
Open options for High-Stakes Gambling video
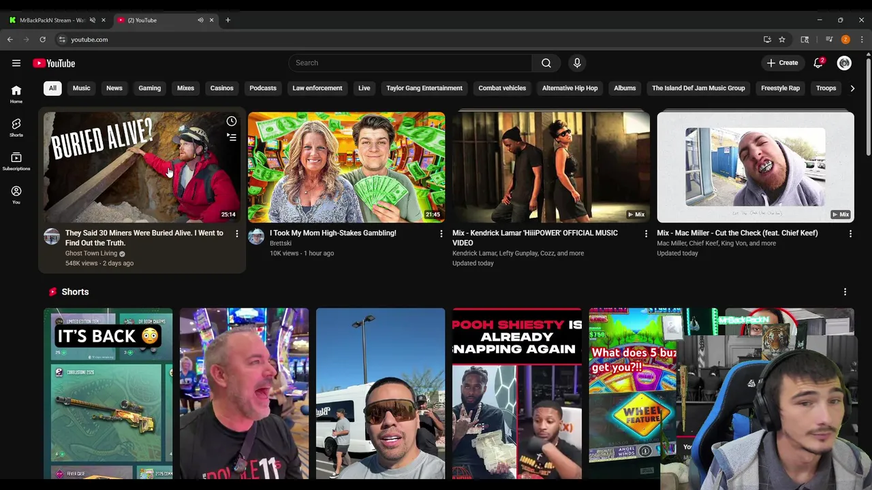441,233
